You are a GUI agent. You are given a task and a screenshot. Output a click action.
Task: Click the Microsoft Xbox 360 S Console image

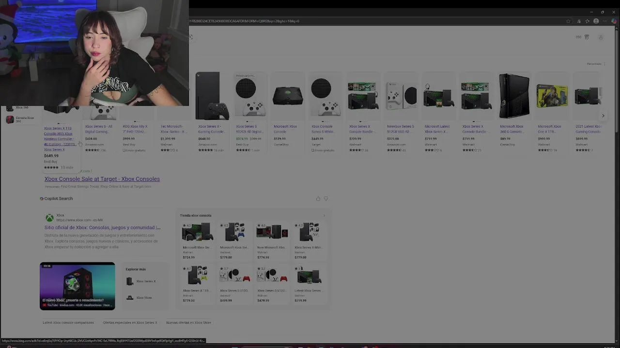click(x=514, y=96)
